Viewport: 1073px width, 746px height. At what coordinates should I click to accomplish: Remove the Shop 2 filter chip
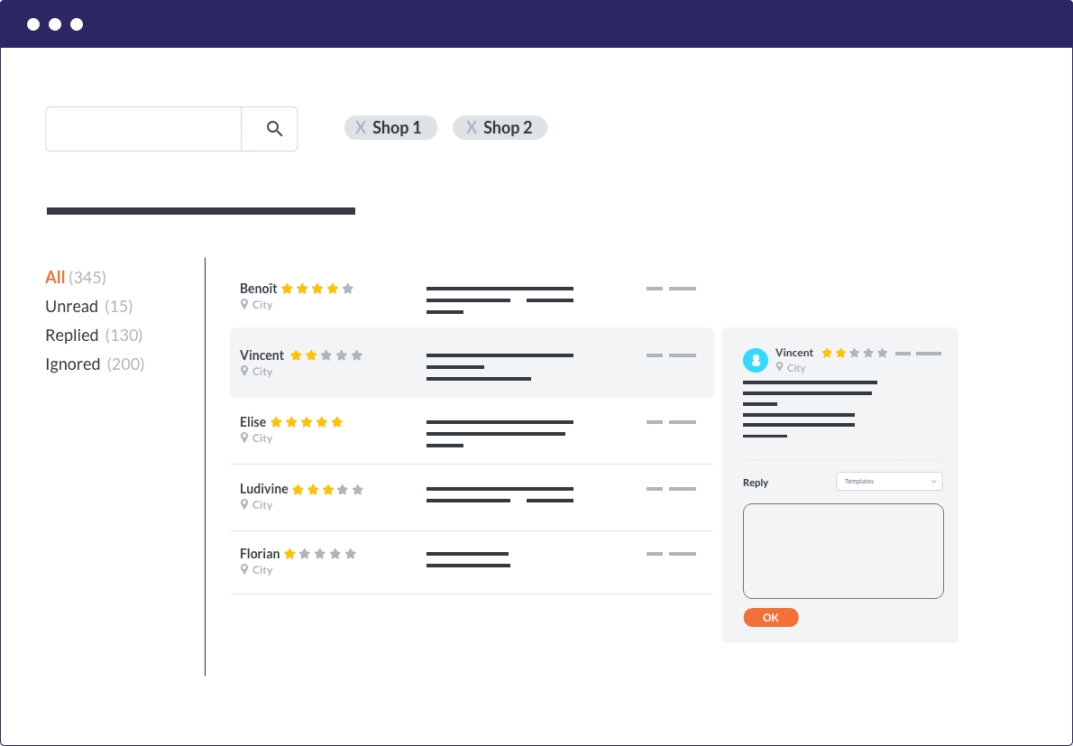coord(471,128)
